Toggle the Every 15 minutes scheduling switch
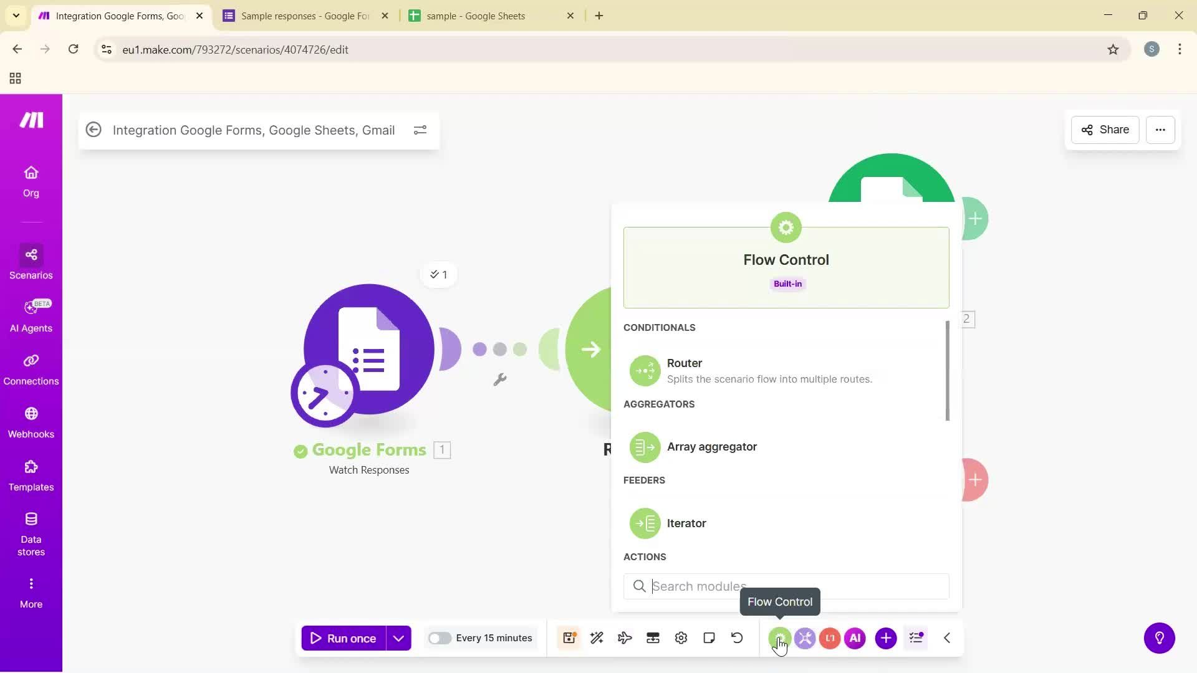Image resolution: width=1197 pixels, height=673 pixels. coord(440,637)
